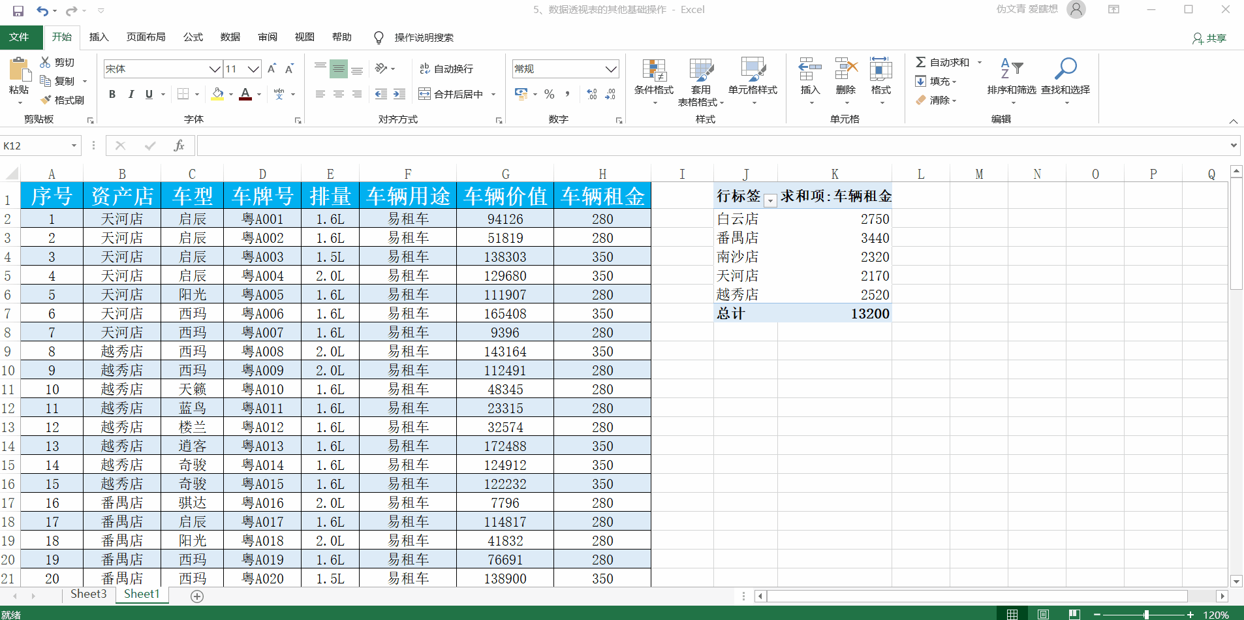Open the font size 11 dropdown
The height and width of the screenshot is (620, 1244).
click(x=254, y=69)
